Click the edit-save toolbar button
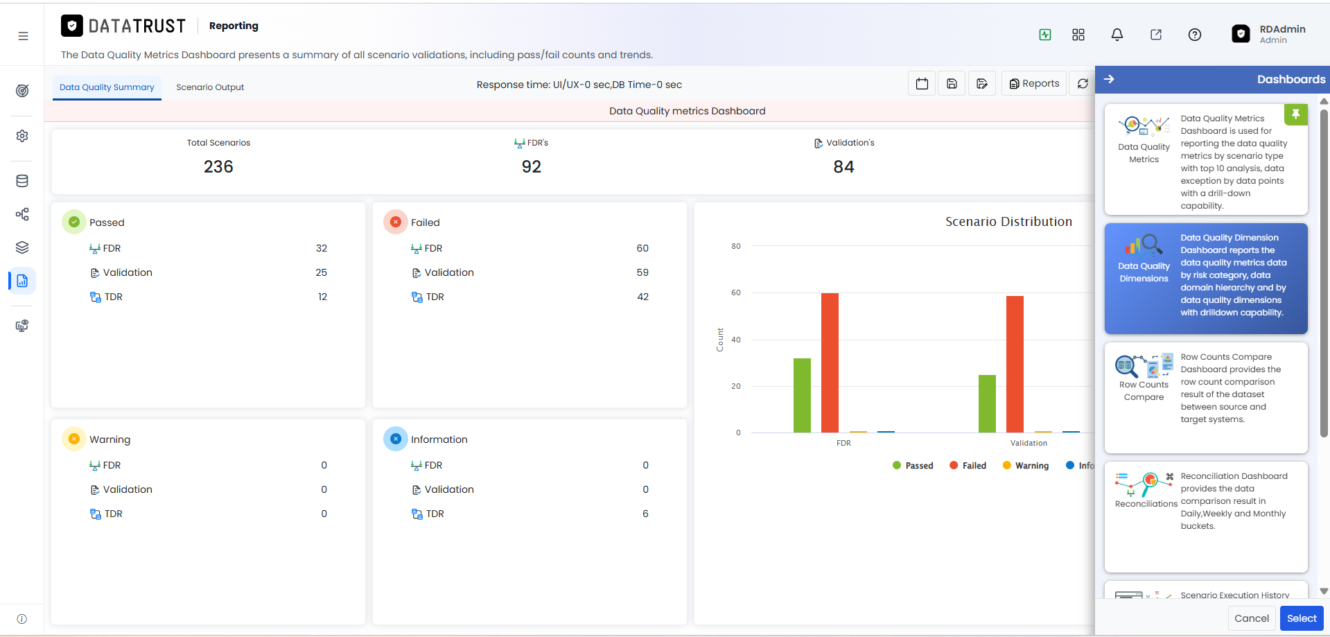The width and height of the screenshot is (1330, 637). (982, 84)
